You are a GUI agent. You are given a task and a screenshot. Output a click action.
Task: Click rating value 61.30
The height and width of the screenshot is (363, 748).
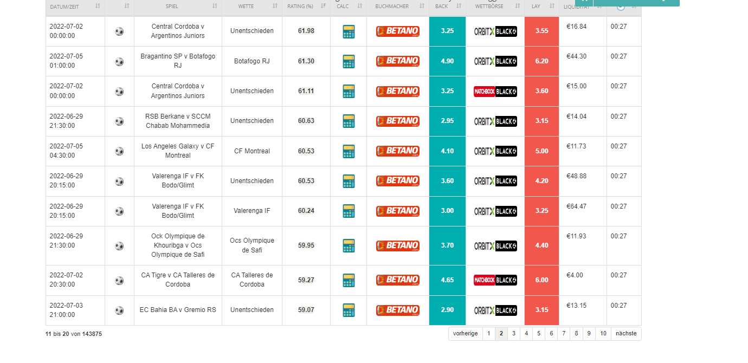(306, 61)
